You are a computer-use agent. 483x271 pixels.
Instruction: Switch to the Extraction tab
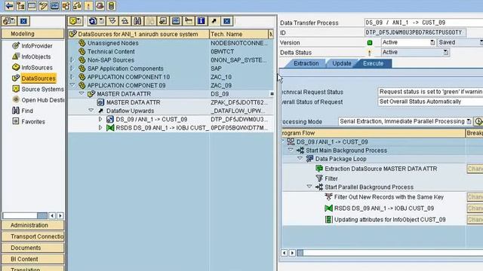pyautogui.click(x=306, y=63)
